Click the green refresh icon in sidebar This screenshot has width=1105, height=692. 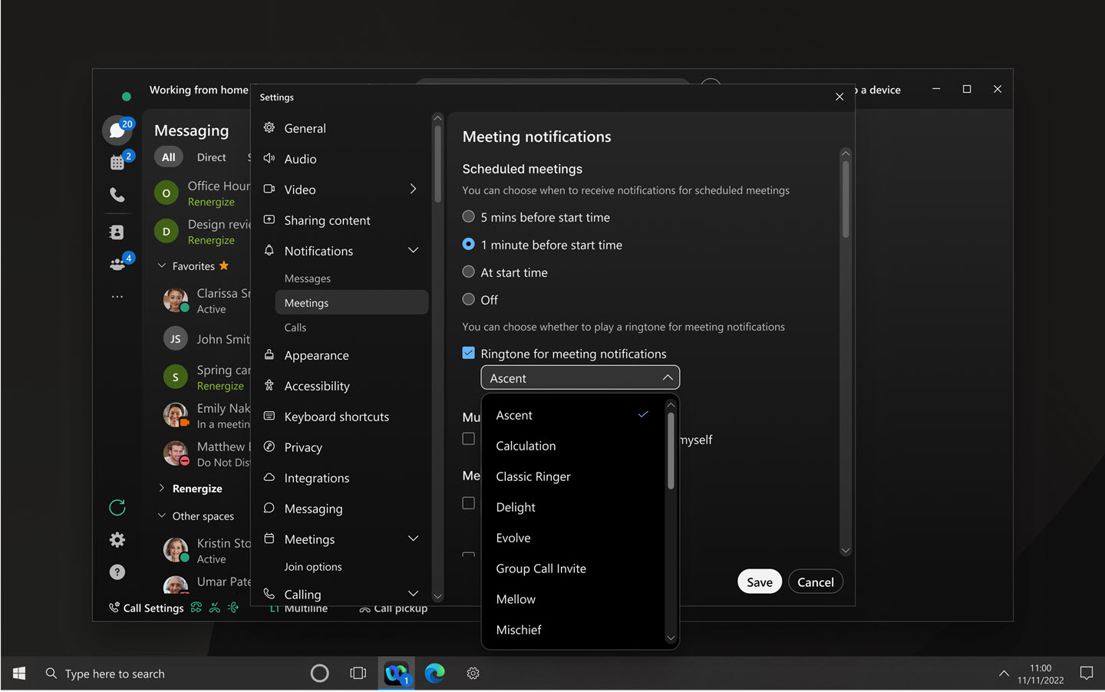pyautogui.click(x=117, y=508)
